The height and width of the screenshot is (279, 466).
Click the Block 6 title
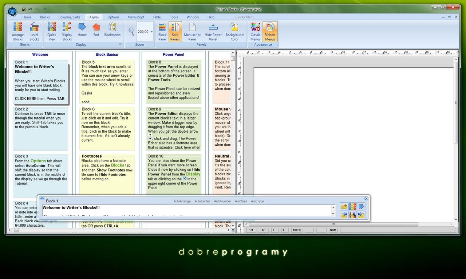click(88, 109)
